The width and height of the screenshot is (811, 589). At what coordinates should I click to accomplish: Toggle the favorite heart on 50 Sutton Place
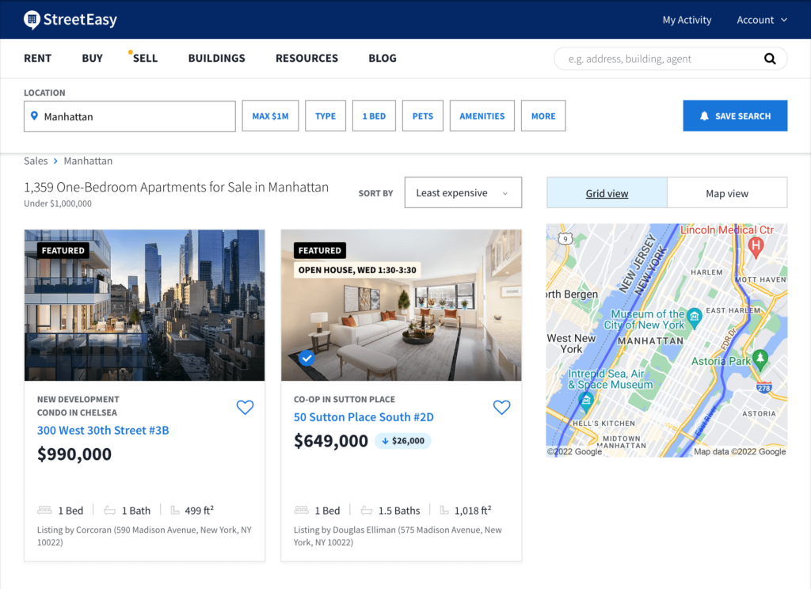point(501,407)
